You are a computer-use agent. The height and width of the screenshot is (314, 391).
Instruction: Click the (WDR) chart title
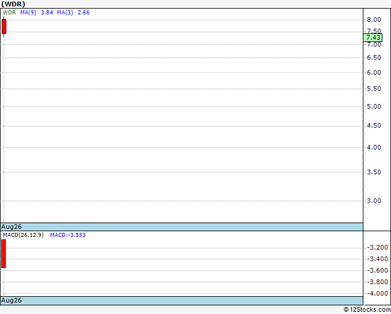pyautogui.click(x=13, y=4)
